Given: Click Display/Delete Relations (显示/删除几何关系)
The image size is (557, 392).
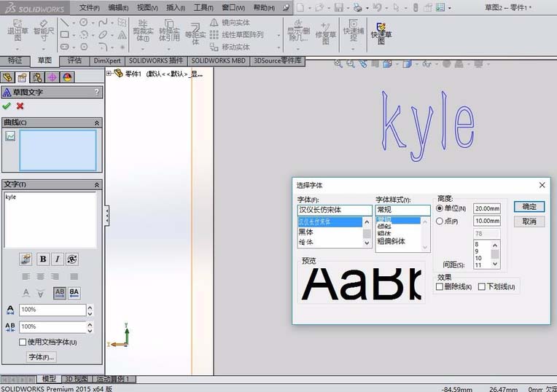Looking at the screenshot, I should tap(298, 31).
